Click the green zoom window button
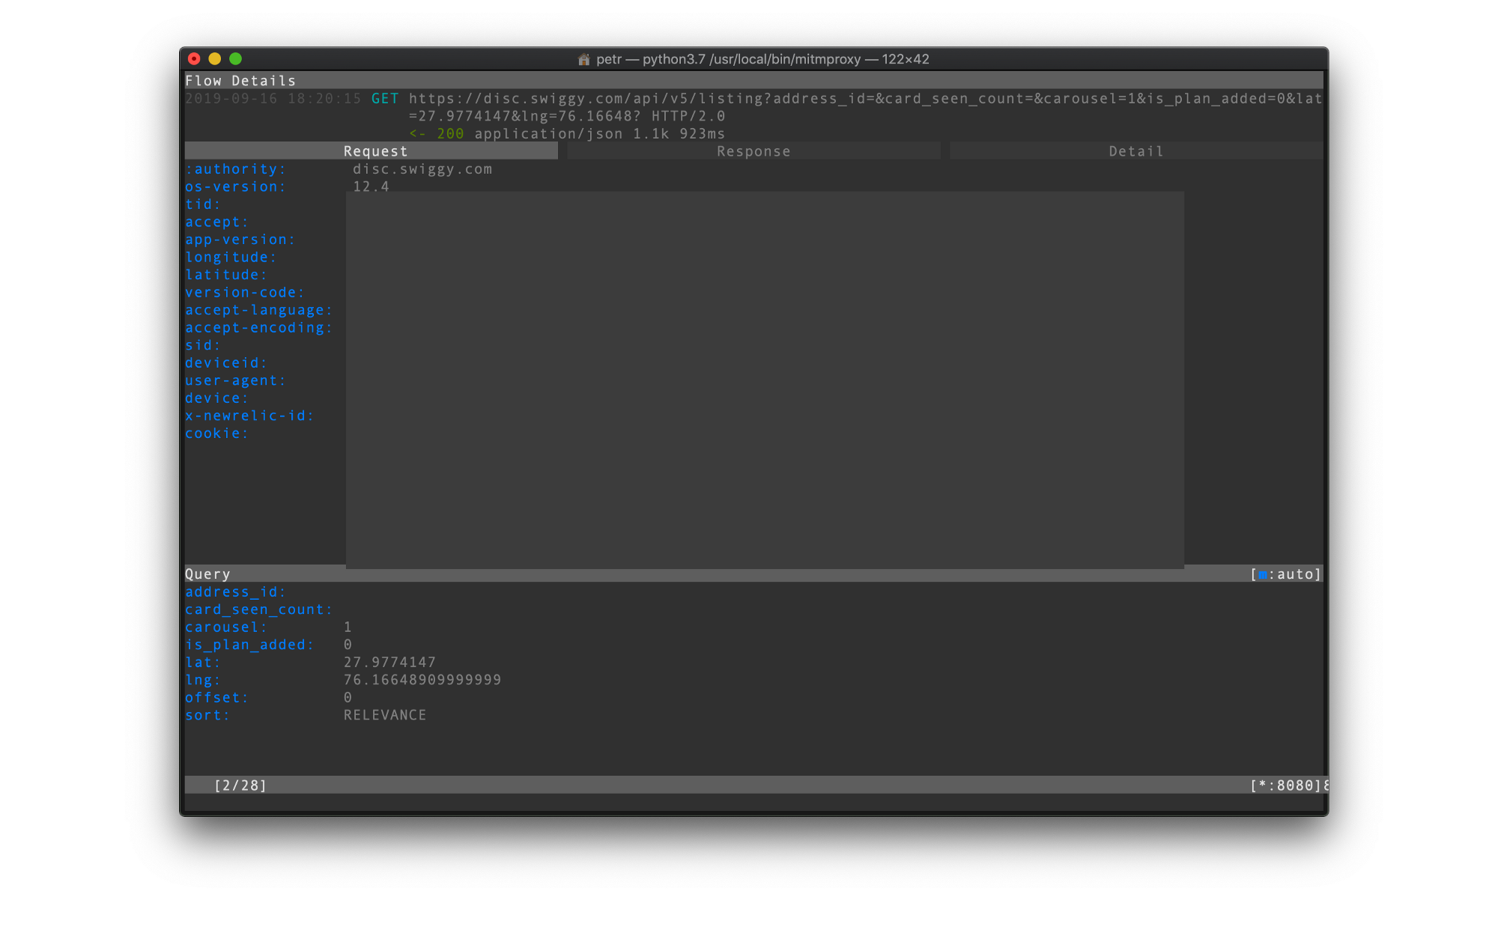This screenshot has width=1498, height=927. coord(236,58)
